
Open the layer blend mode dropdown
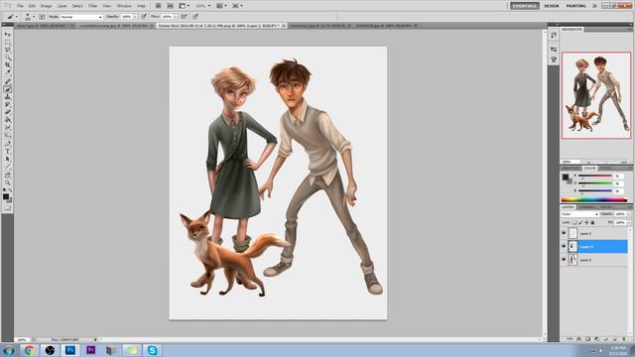(x=579, y=214)
